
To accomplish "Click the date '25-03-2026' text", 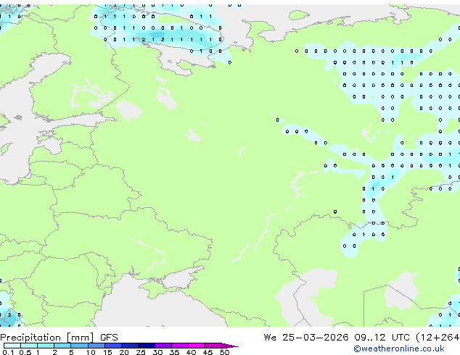I will click(x=316, y=338).
